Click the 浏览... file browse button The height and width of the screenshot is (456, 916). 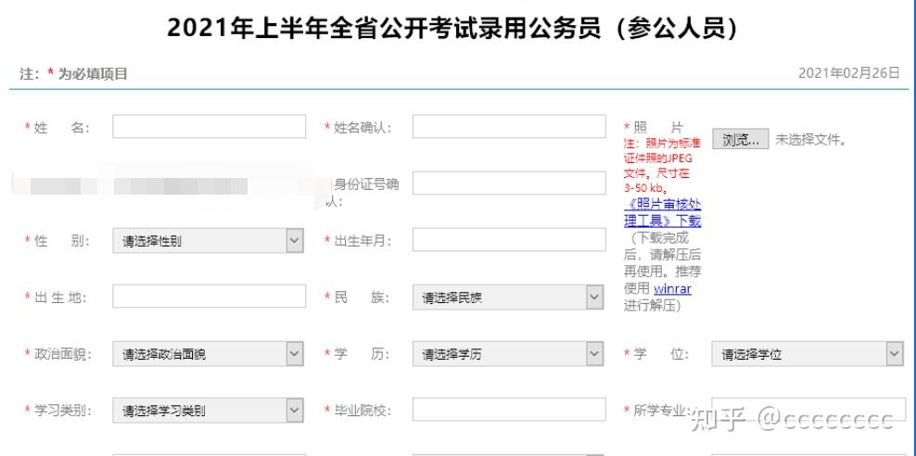[x=740, y=139]
